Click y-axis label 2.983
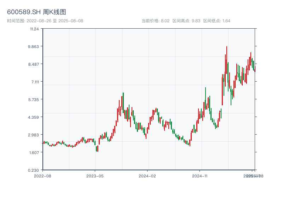 pos(33,135)
